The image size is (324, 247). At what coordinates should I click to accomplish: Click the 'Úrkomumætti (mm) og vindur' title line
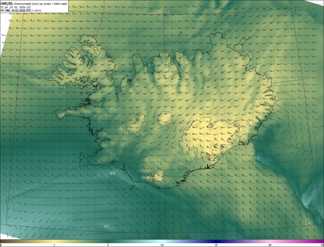point(33,3)
